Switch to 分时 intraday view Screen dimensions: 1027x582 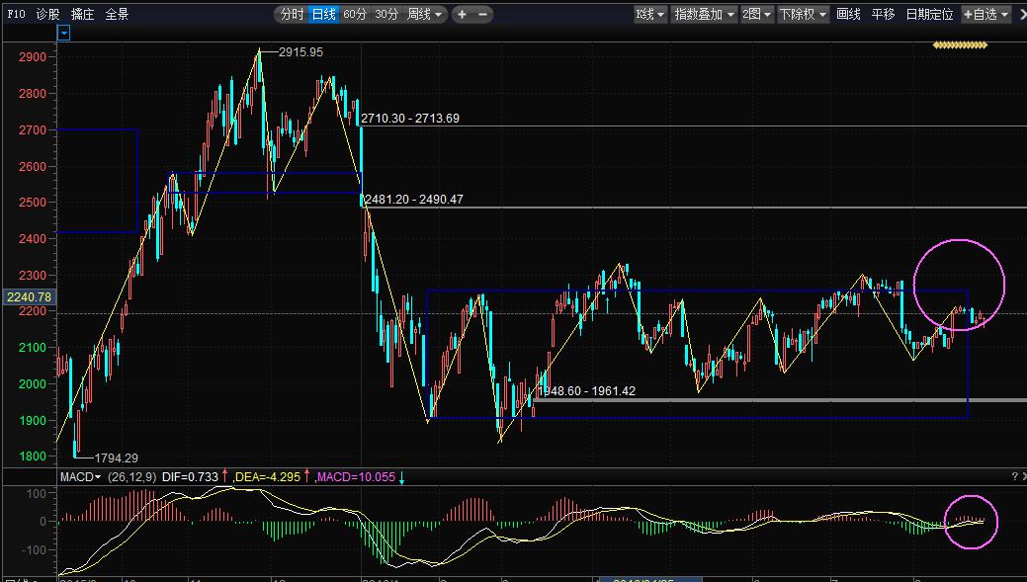(291, 14)
